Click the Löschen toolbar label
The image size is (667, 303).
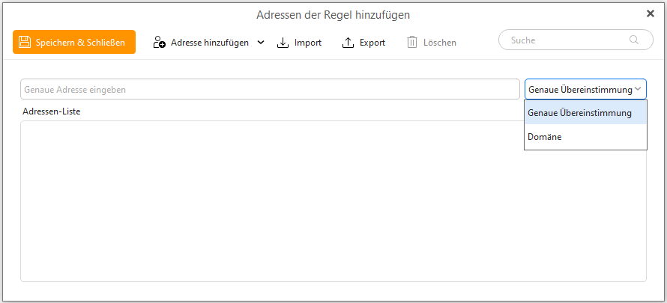pos(440,43)
